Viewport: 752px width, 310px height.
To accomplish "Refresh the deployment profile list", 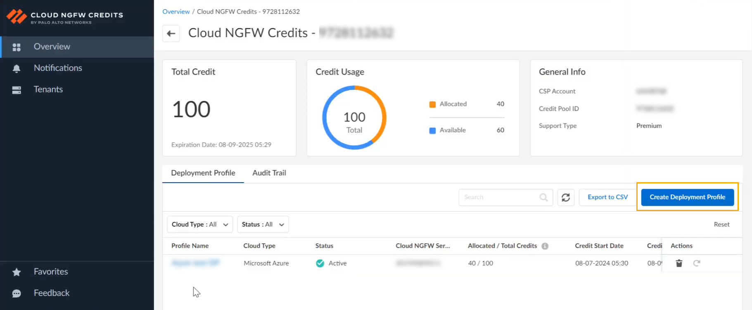I will [566, 197].
